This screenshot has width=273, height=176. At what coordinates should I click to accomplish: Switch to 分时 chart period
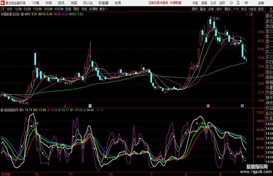[x=10, y=9]
